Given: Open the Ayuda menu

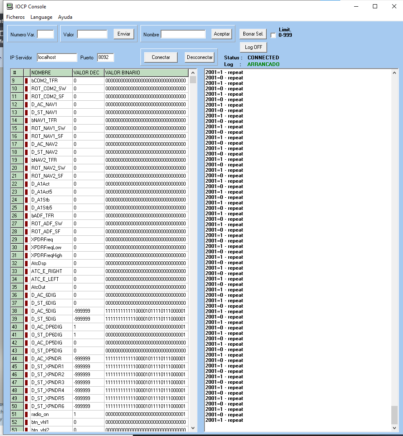Looking at the screenshot, I should pyautogui.click(x=65, y=17).
